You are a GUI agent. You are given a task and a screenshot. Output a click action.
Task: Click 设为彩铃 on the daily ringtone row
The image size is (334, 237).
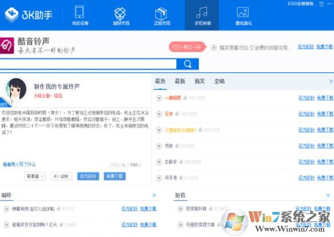[x=306, y=47]
